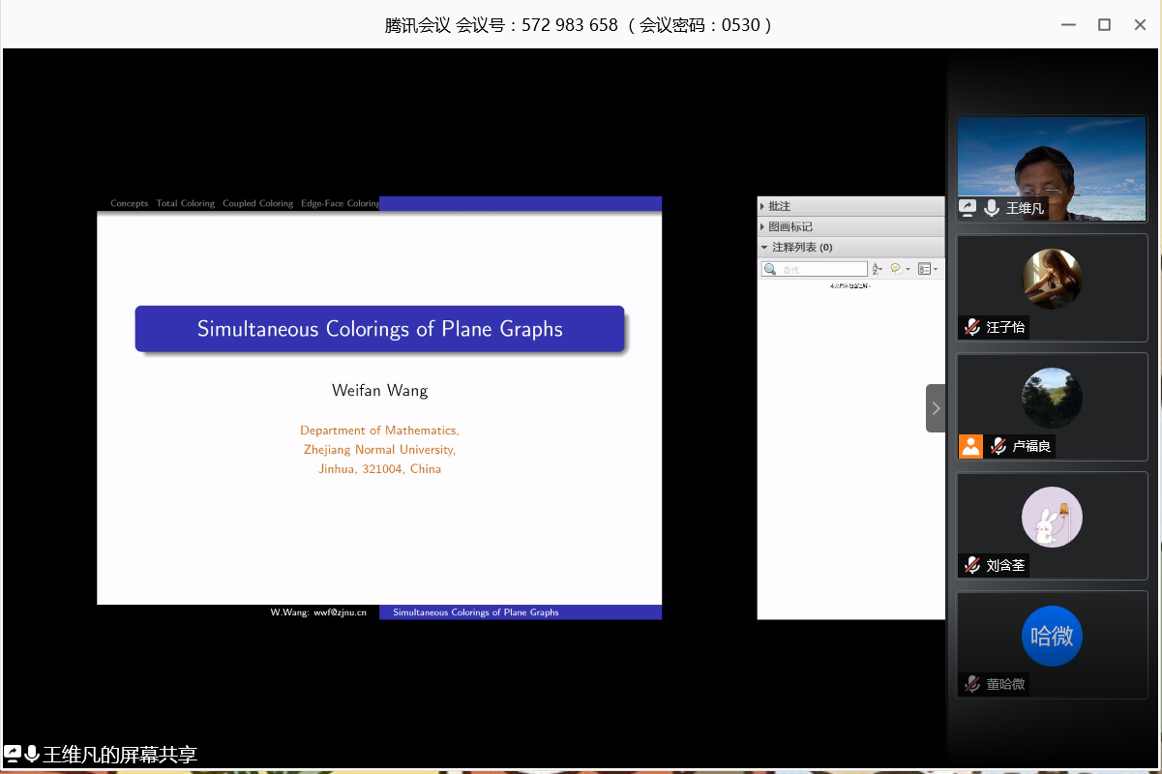Screen dimensions: 1162x774
Task: Collapse the 注释列表 (0) section
Action: point(763,248)
